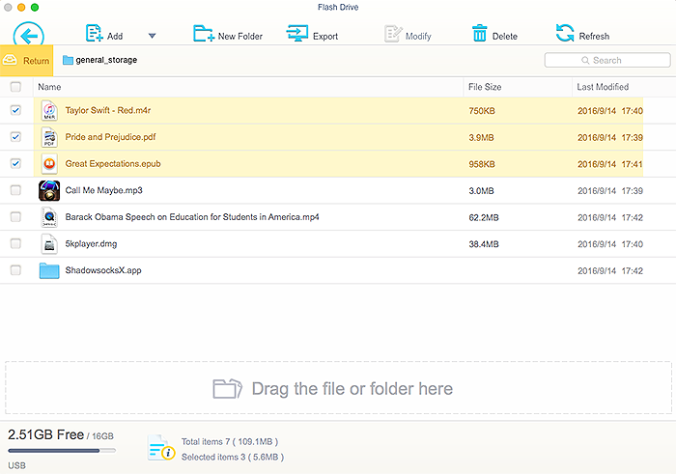
Task: Focus the Search field
Action: tap(607, 60)
